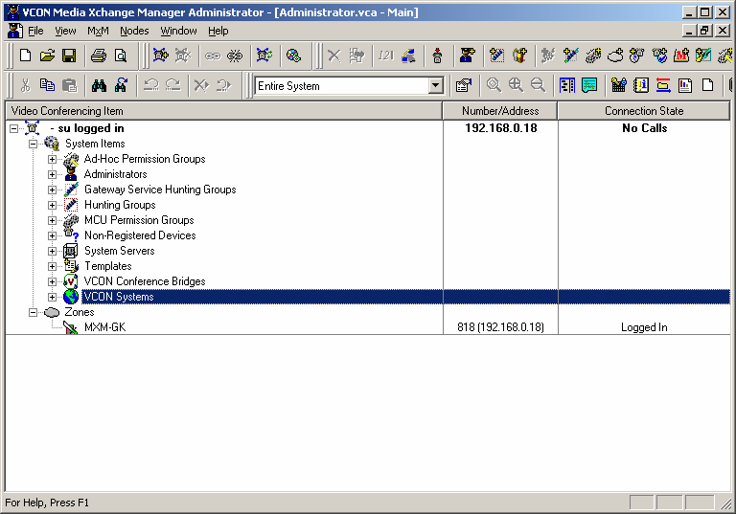Image resolution: width=736 pixels, height=514 pixels.
Task: Click the add hunting group (pen in red box) icon
Action: pyautogui.click(x=496, y=56)
